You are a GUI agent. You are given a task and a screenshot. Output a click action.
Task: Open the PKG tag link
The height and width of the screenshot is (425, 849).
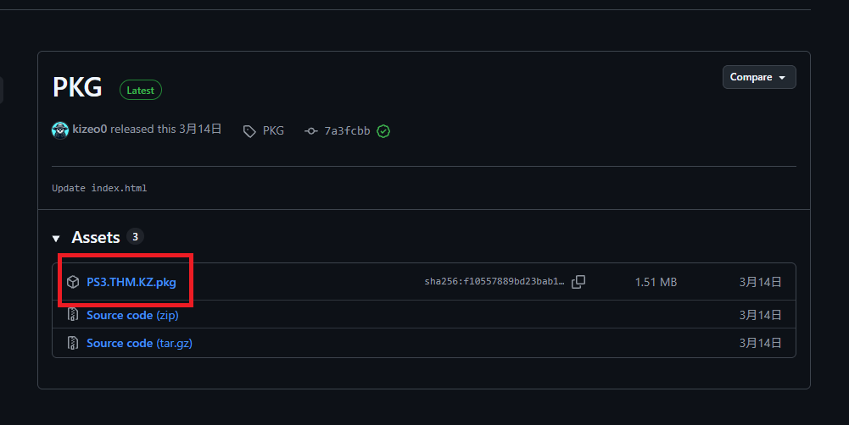273,131
